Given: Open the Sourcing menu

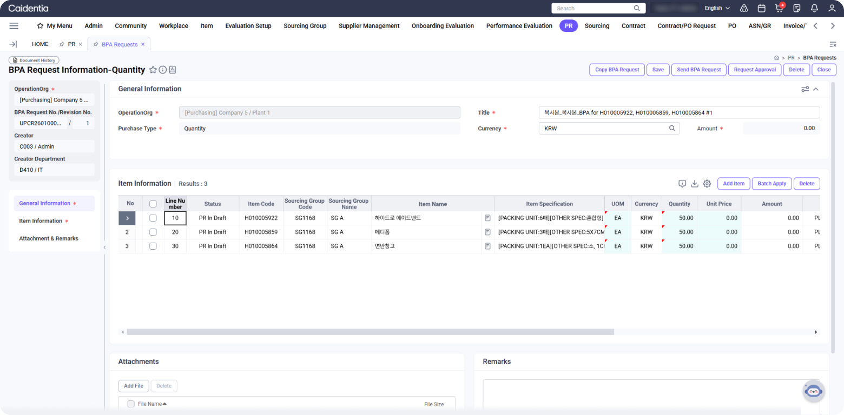Looking at the screenshot, I should tap(597, 26).
